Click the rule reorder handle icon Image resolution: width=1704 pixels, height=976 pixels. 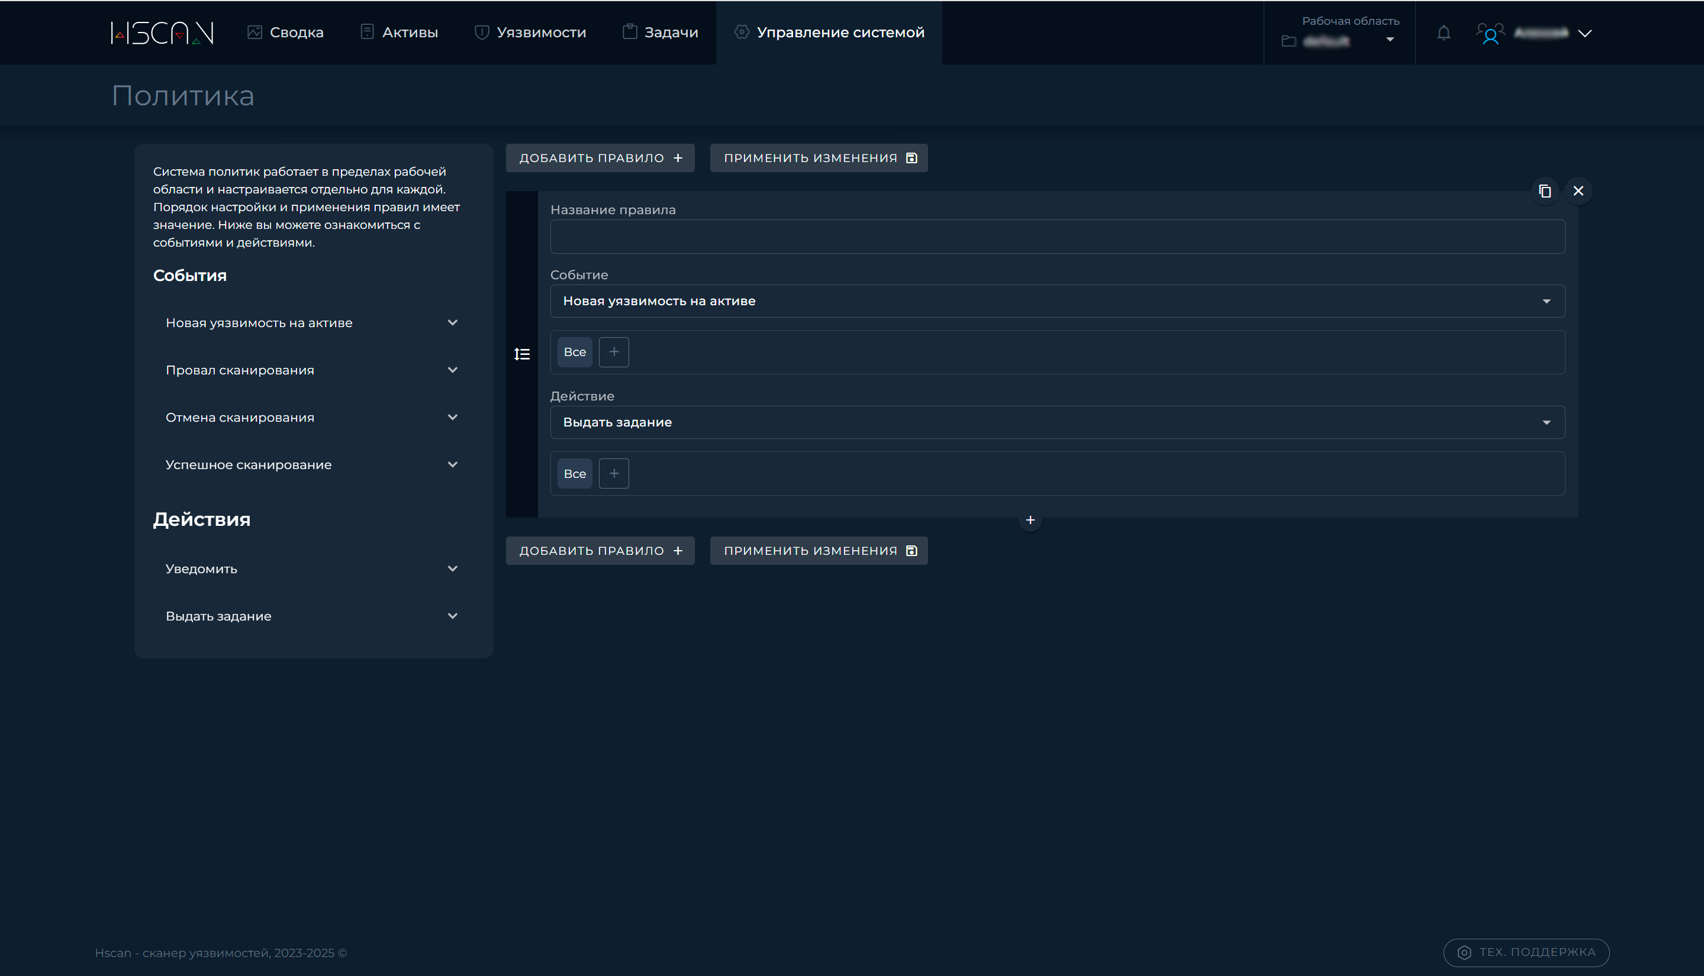click(521, 354)
